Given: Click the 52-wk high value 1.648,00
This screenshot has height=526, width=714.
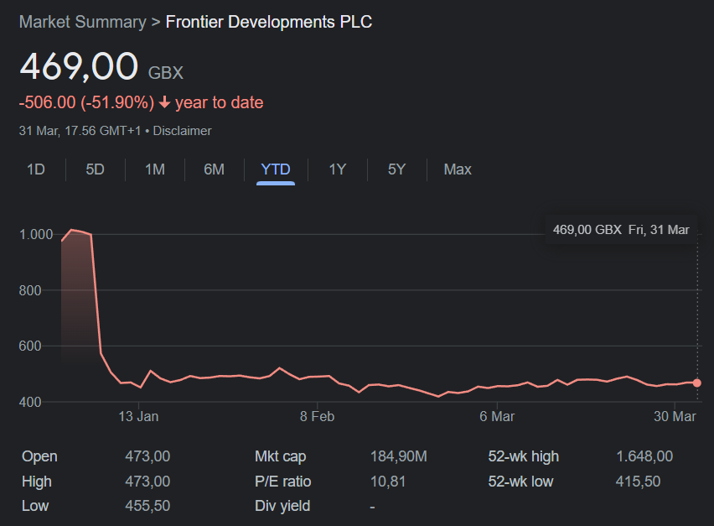Looking at the screenshot, I should point(644,456).
